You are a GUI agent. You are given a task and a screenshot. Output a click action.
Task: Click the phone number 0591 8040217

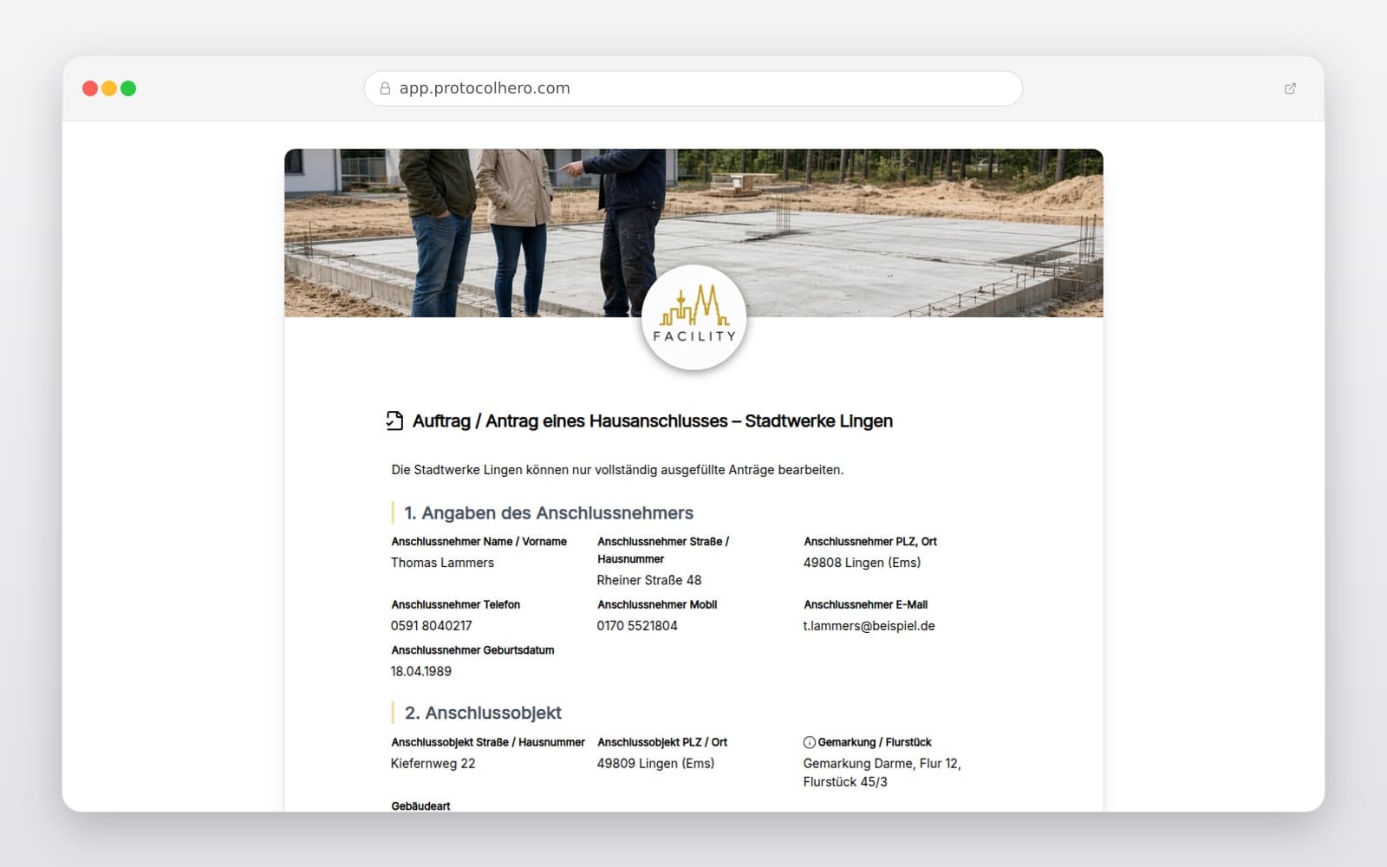point(431,626)
